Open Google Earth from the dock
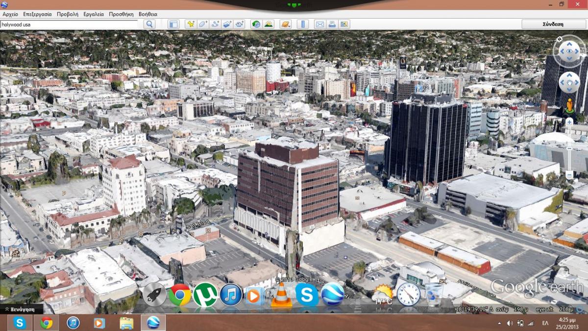The height and width of the screenshot is (331, 588). tap(333, 295)
